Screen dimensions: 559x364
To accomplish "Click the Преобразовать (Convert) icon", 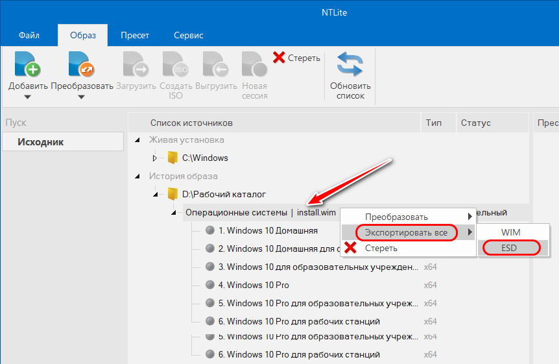I will point(81,64).
